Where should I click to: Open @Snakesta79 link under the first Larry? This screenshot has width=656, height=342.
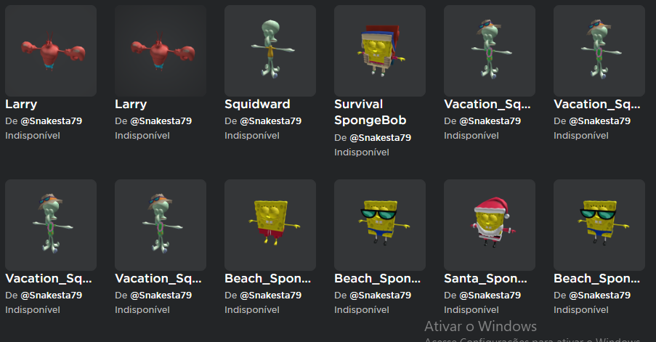pos(52,121)
